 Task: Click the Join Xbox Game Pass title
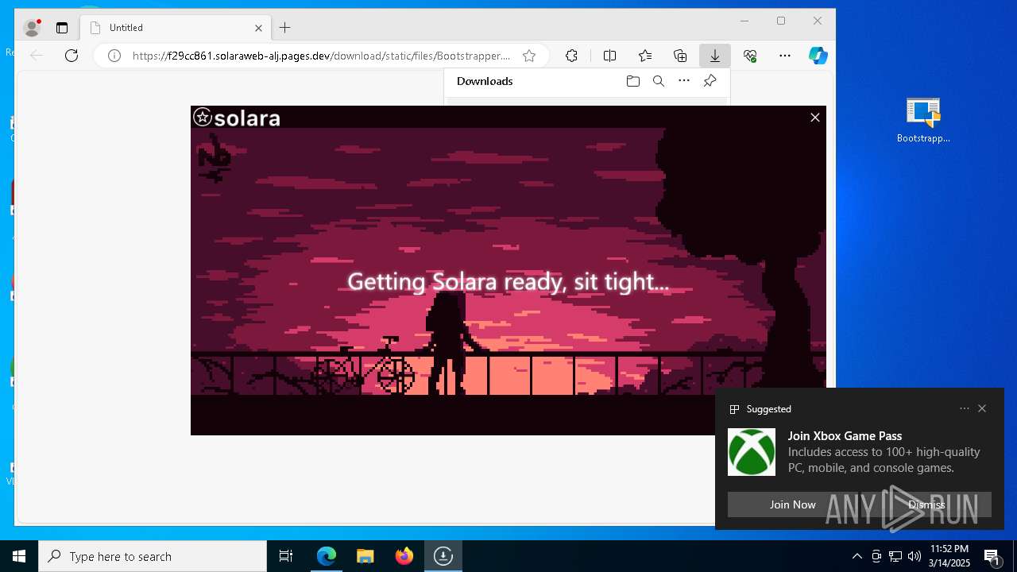(845, 435)
